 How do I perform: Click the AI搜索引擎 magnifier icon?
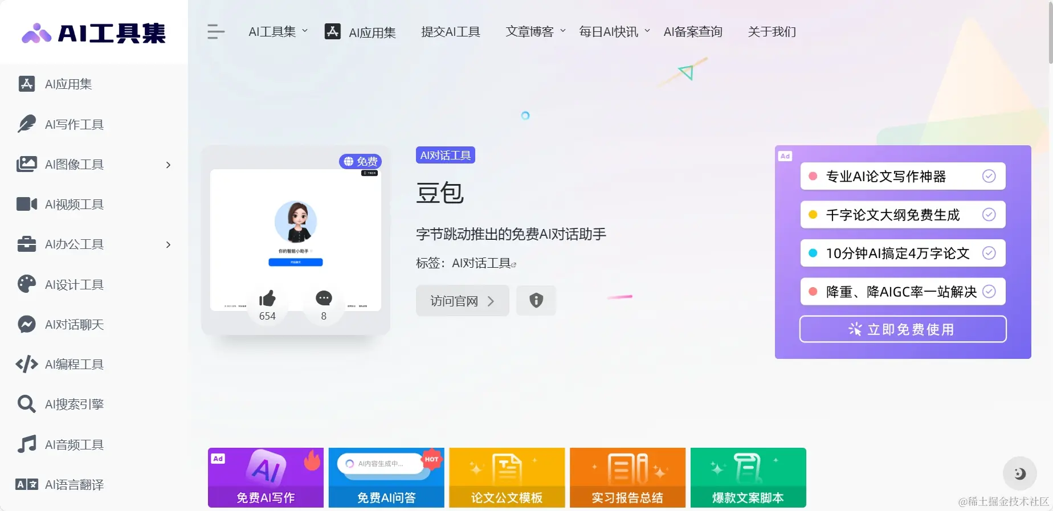[x=26, y=404]
